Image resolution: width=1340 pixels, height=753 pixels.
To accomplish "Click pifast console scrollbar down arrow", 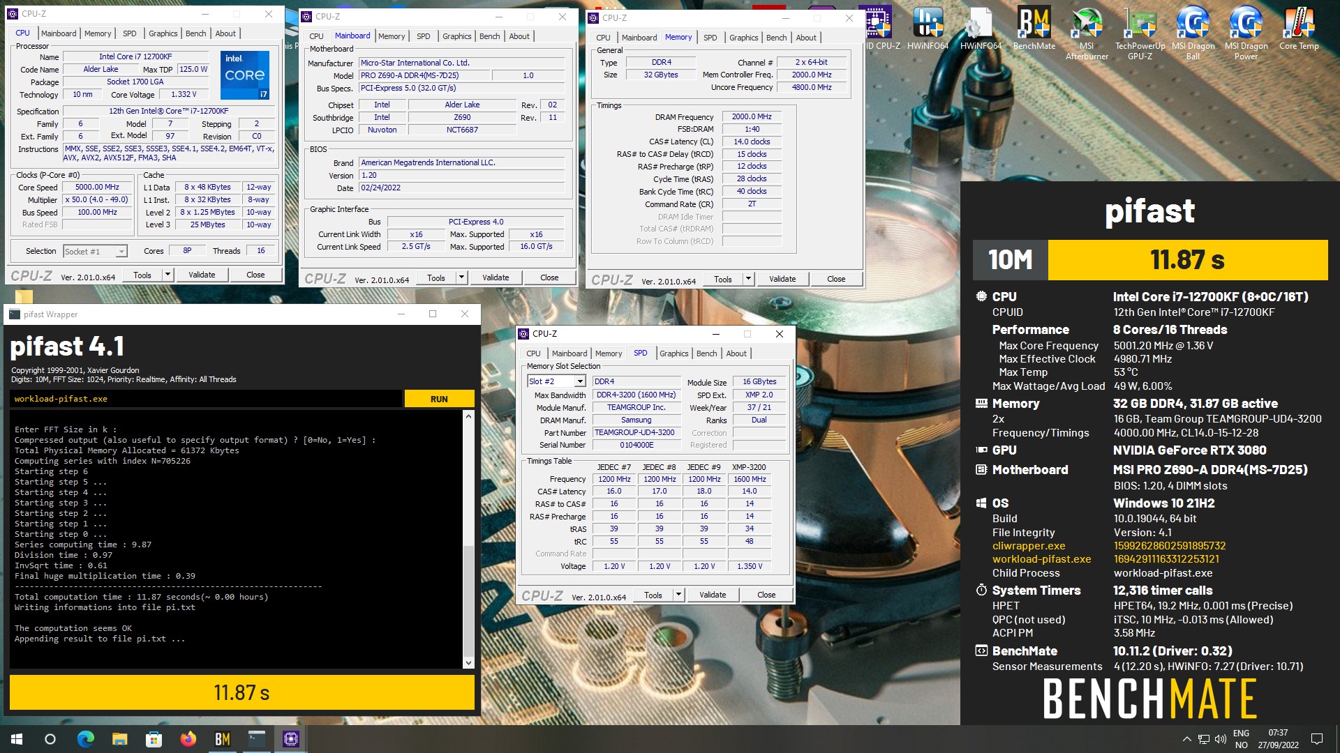I will tap(468, 663).
